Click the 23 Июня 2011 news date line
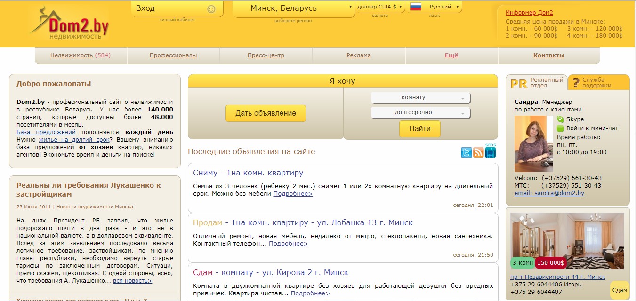636x301 pixels. (74, 206)
